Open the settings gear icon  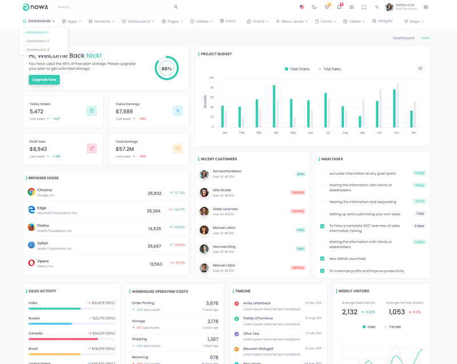(426, 7)
